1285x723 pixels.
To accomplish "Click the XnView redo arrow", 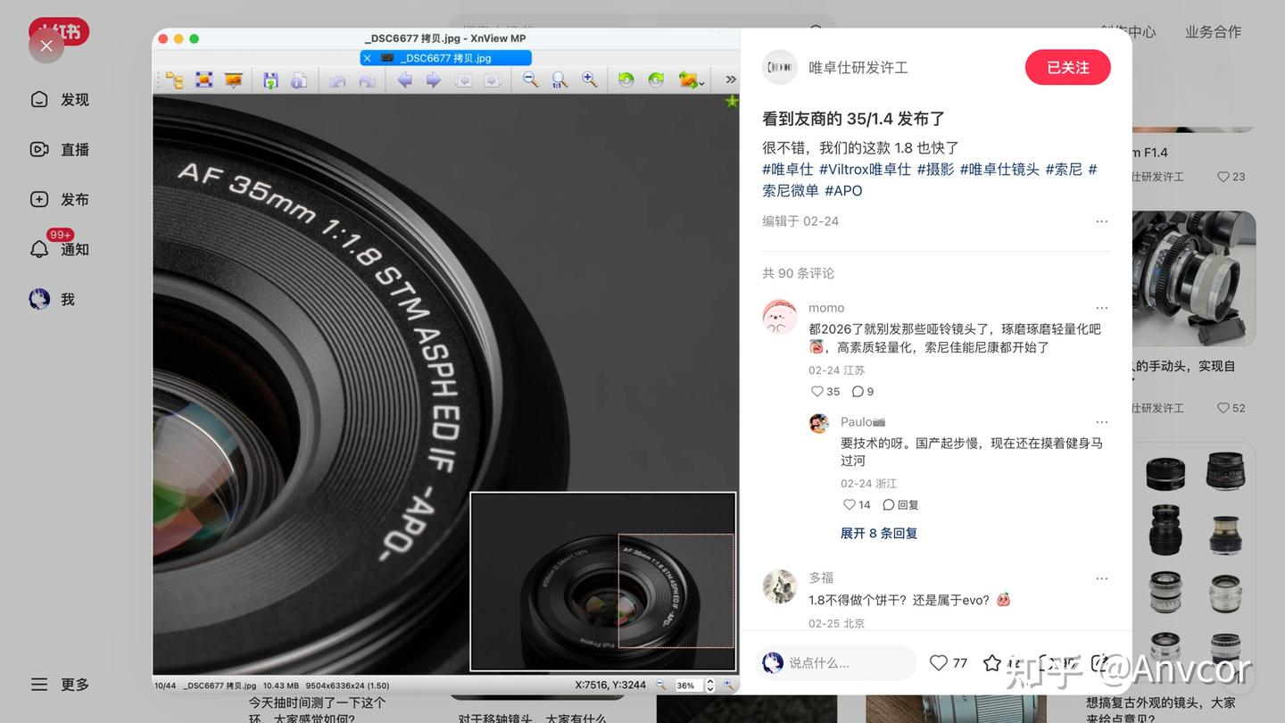I will 367,80.
